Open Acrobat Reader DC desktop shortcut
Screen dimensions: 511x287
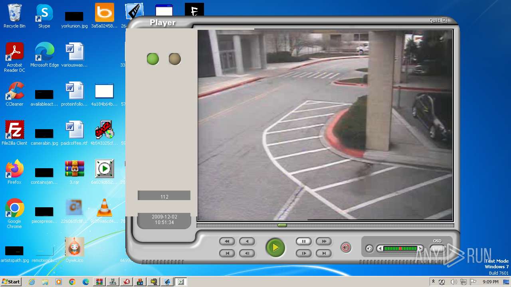pos(14,57)
